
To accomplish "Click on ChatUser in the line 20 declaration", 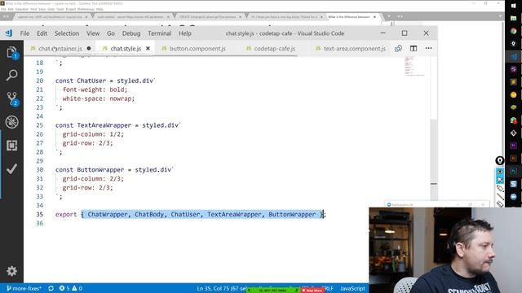I will click(91, 81).
